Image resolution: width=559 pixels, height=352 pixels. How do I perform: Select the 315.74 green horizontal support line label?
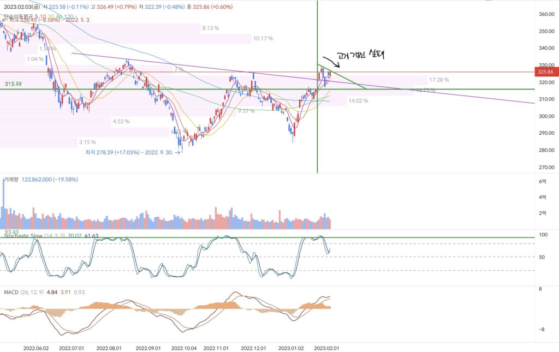pos(12,84)
